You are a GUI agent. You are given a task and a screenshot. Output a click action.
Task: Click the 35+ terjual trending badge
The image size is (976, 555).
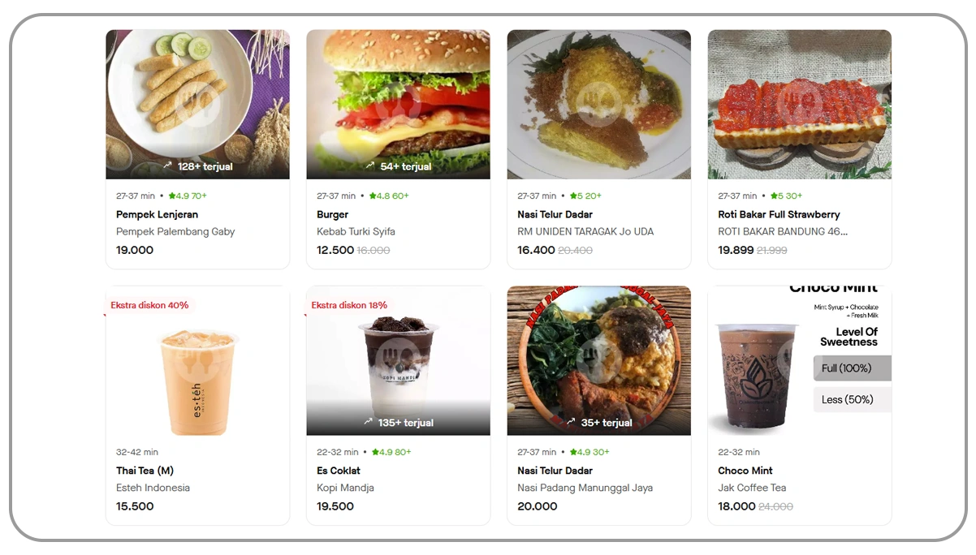(599, 423)
